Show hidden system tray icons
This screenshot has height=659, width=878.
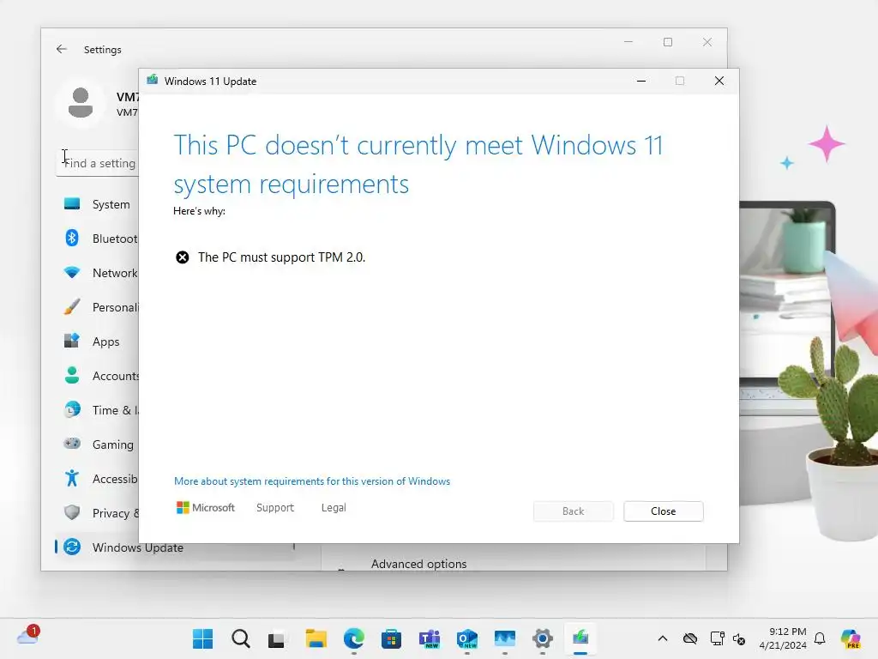tap(663, 638)
